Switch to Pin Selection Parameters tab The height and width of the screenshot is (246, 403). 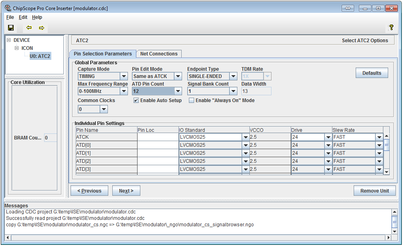click(x=103, y=54)
